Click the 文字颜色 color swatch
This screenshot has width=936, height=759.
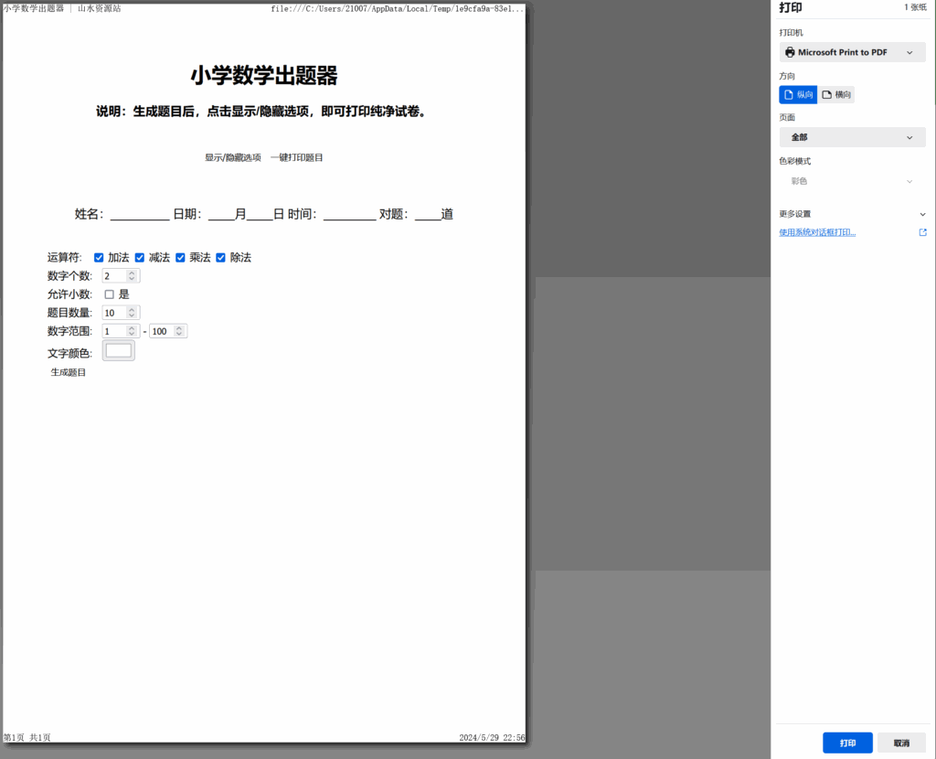click(x=118, y=350)
